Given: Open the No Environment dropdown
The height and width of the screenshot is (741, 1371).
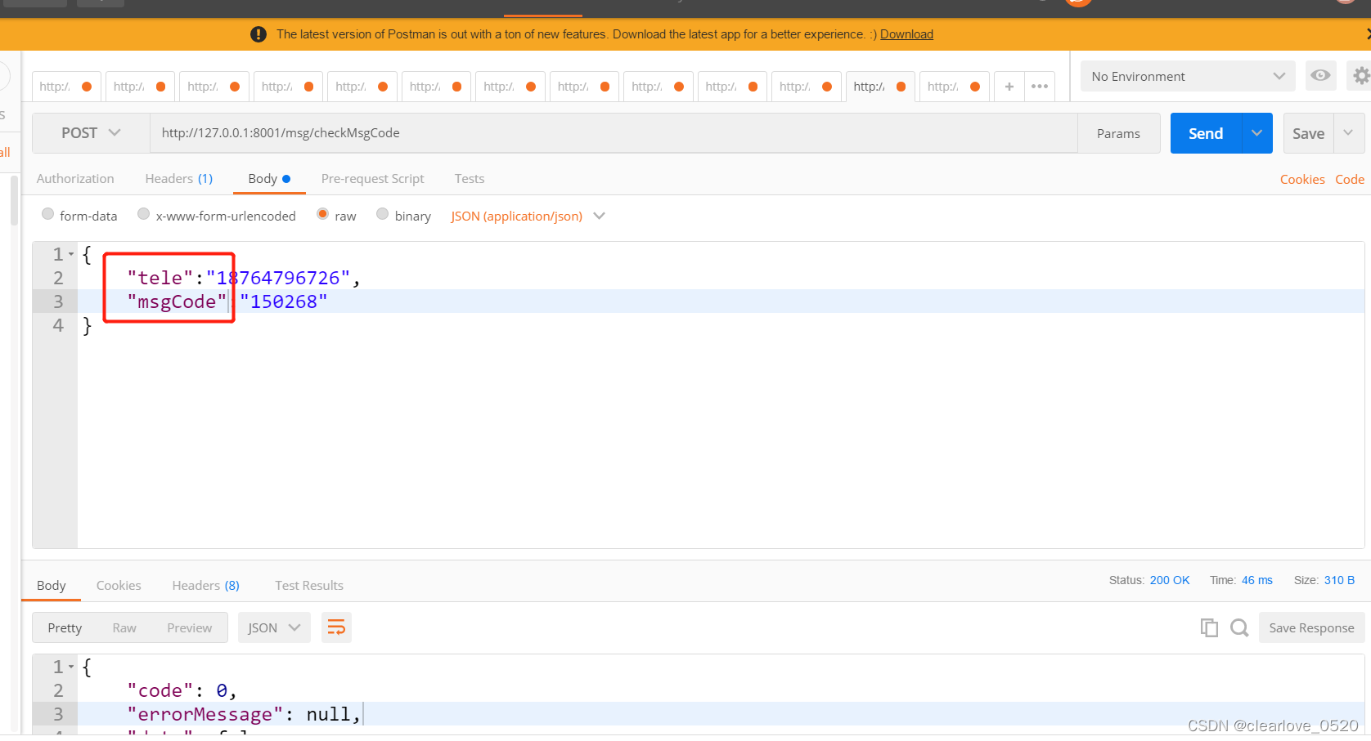Looking at the screenshot, I should coord(1188,76).
